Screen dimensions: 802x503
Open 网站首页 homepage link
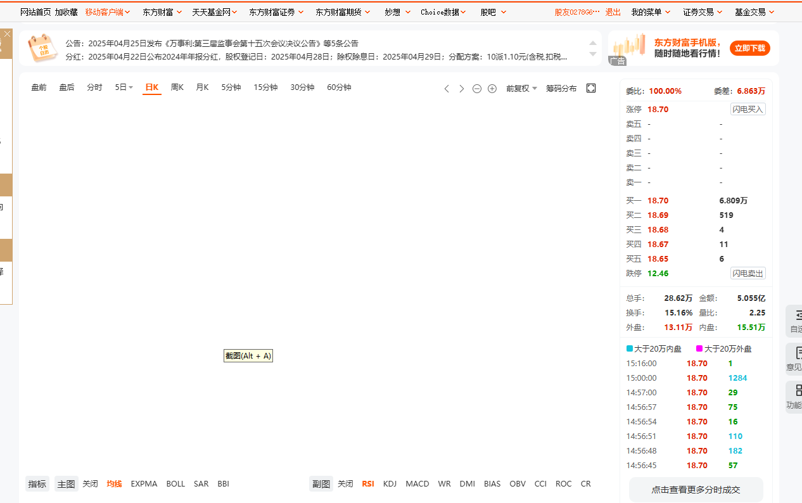(x=35, y=12)
